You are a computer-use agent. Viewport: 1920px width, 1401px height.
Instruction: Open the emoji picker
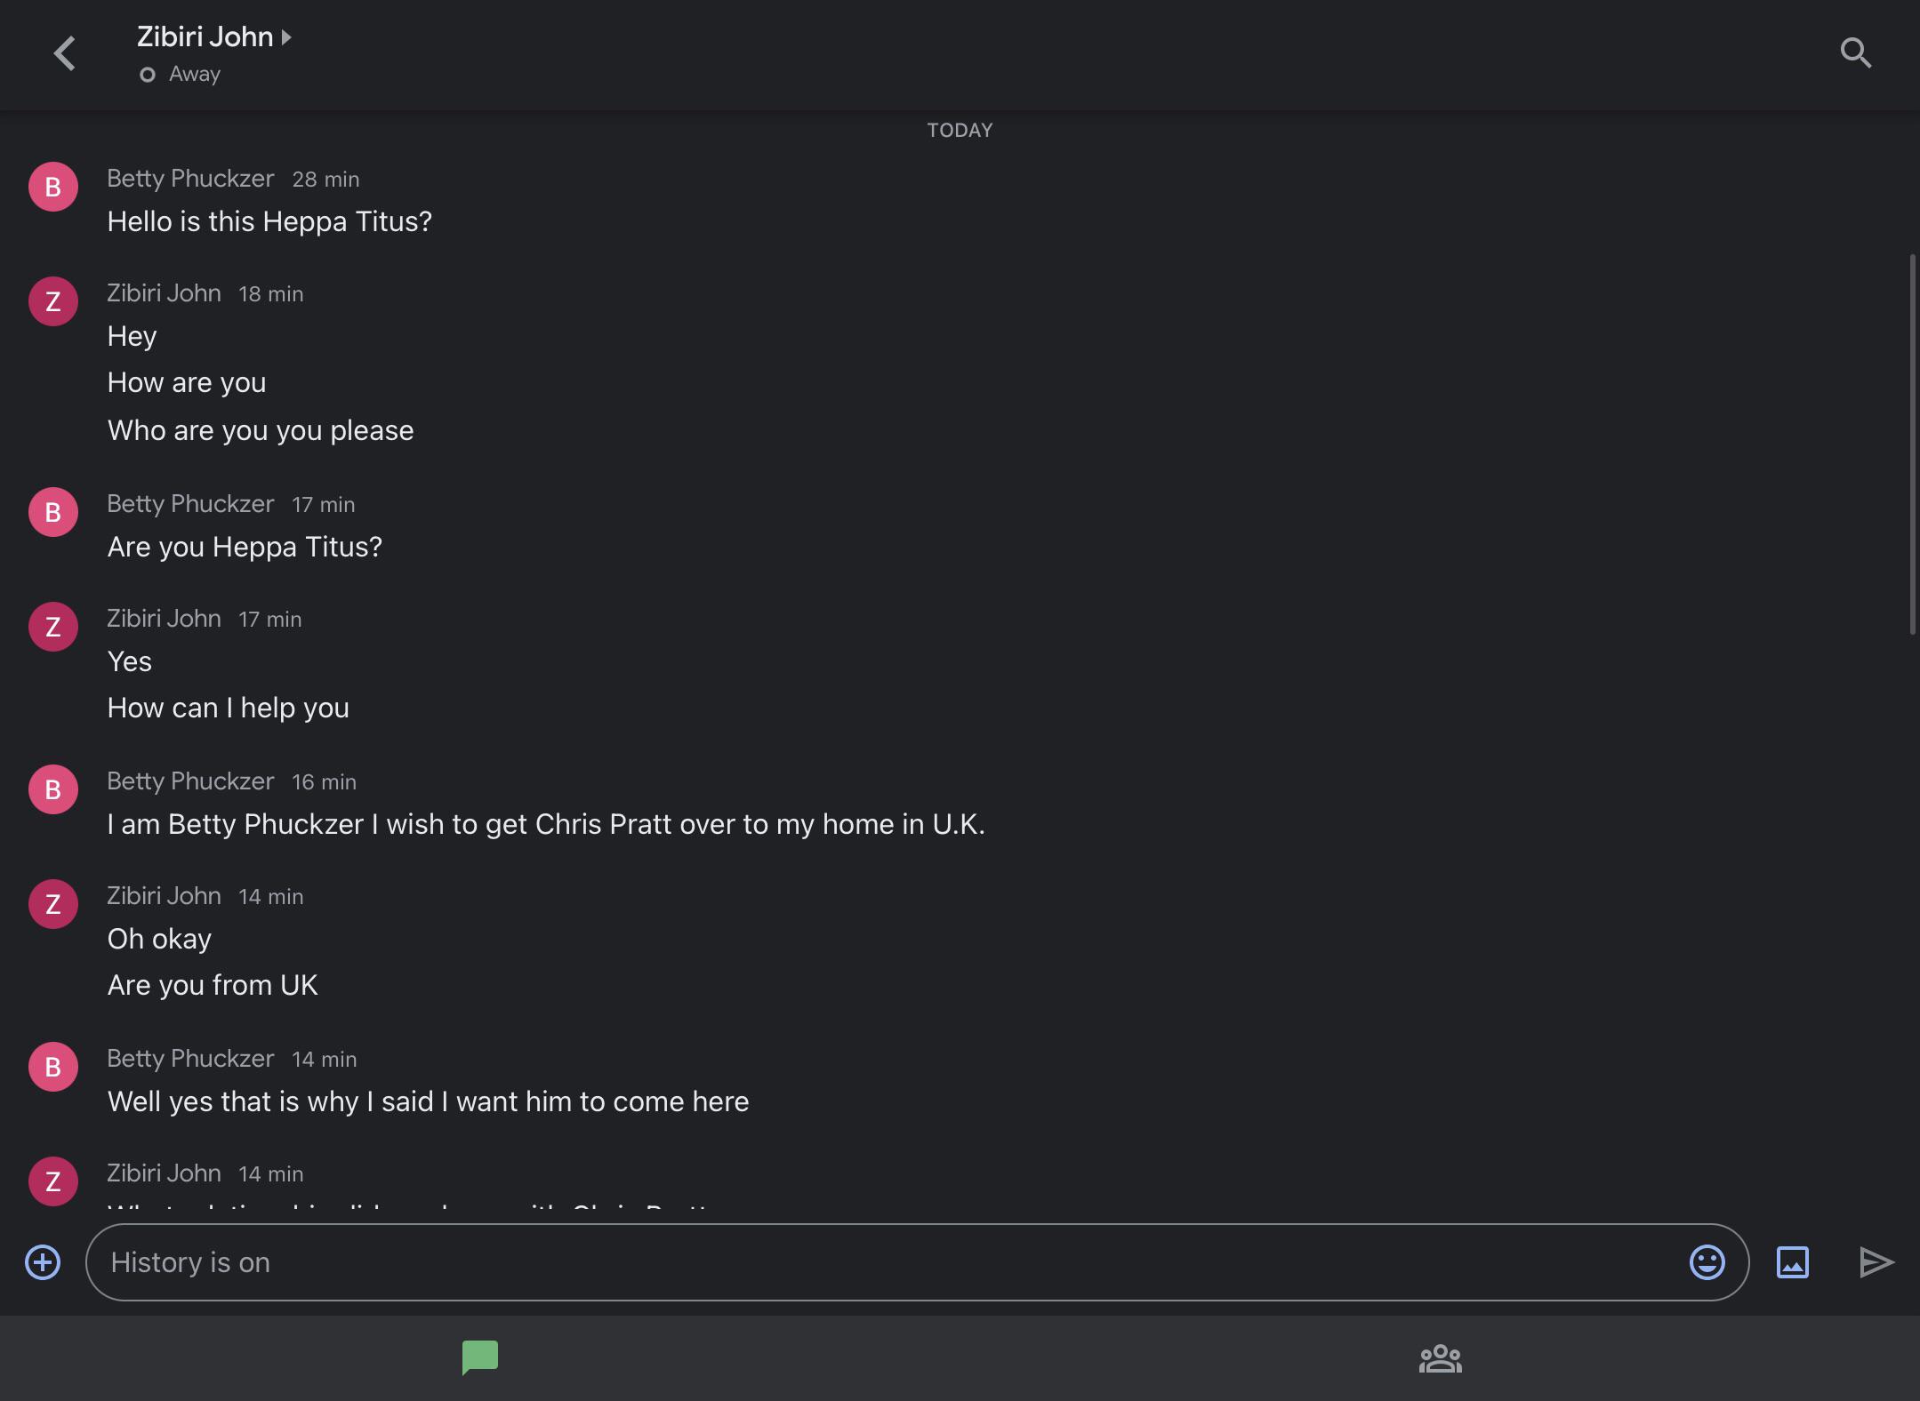point(1707,1262)
